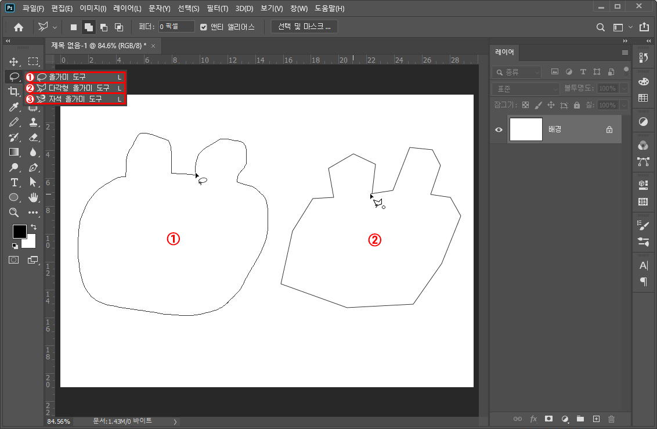Open the 레이어 panel menu

(x=624, y=52)
